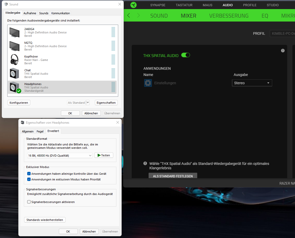Uncheck exklusiven Modus haben Priorität checkbox

click(x=29, y=179)
